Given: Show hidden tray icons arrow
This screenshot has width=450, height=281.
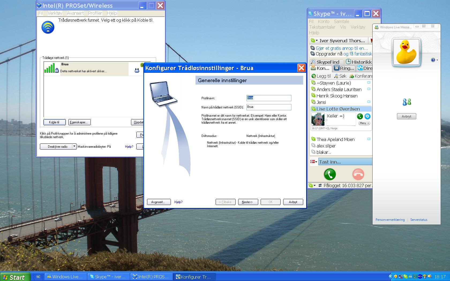Looking at the screenshot, I should tap(391, 276).
